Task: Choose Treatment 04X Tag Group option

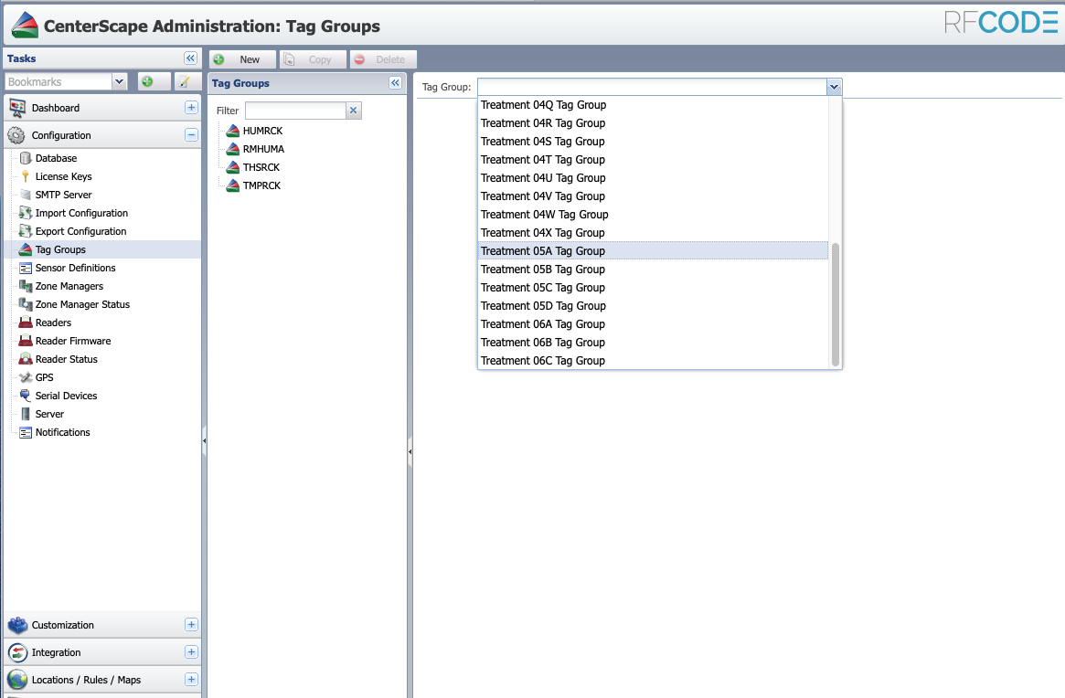Action: coord(654,234)
